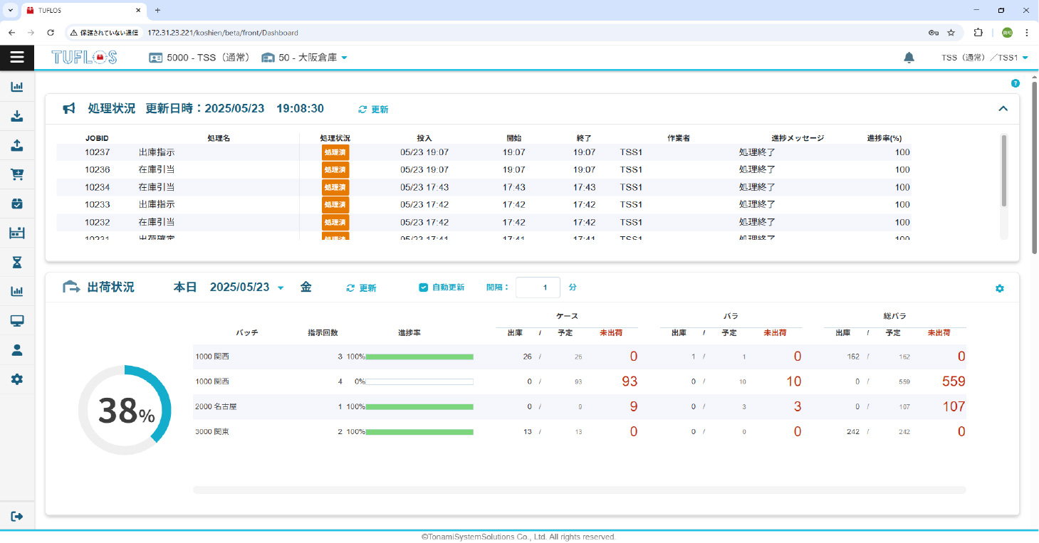Click the horizontal scrollbar under the shipment table
Screen dimensions: 1039x543
click(579, 490)
